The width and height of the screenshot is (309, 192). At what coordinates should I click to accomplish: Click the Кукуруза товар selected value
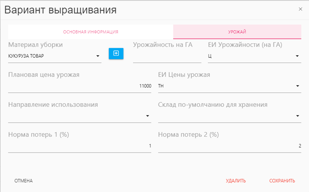point(26,57)
